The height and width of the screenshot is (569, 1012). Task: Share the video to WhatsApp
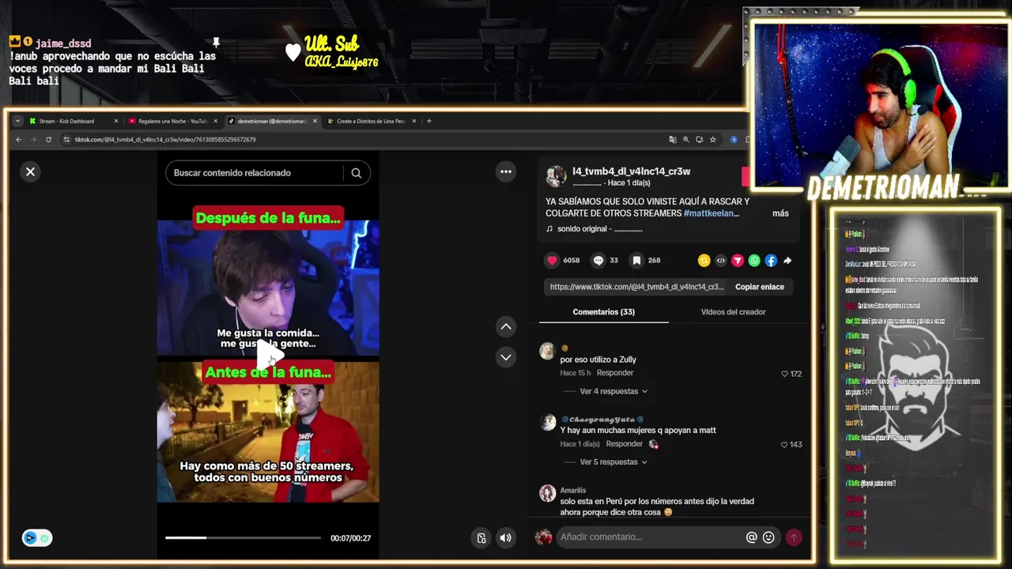[x=754, y=260]
